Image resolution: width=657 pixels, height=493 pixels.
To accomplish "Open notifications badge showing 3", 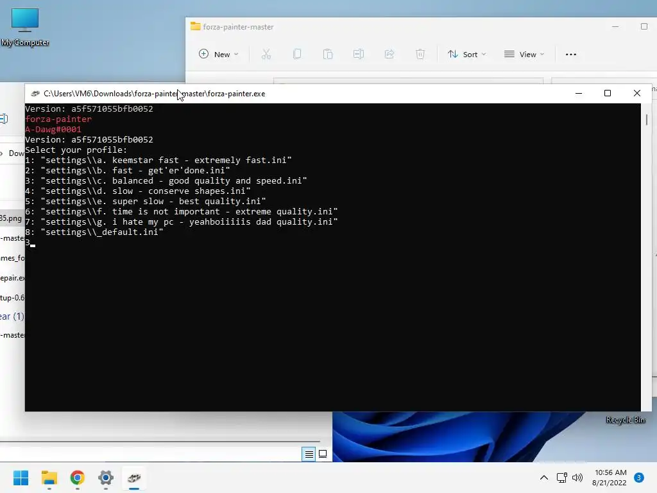I will tap(639, 478).
